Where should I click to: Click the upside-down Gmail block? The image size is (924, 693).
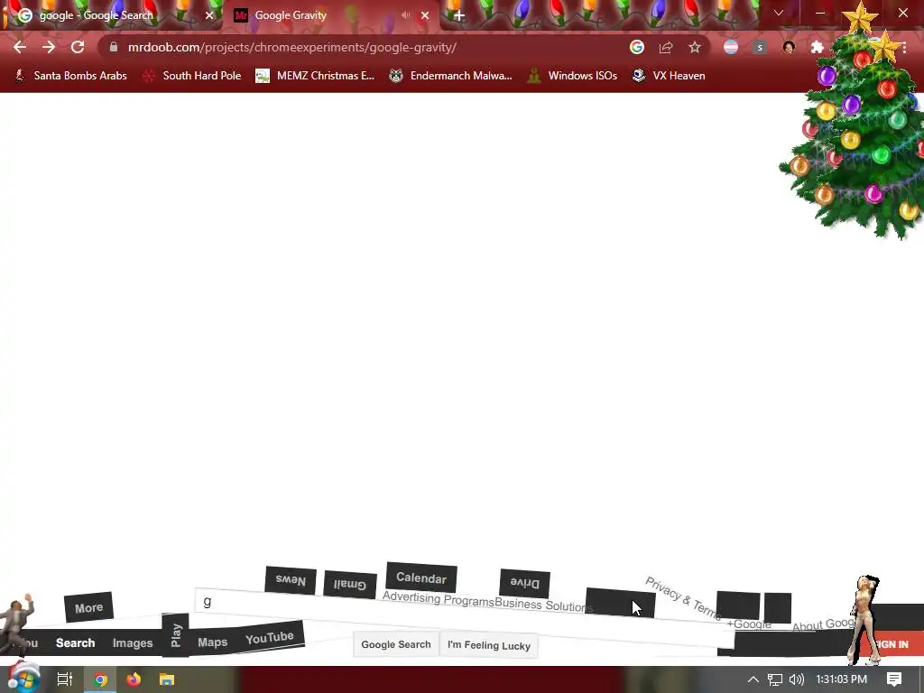pyautogui.click(x=350, y=585)
